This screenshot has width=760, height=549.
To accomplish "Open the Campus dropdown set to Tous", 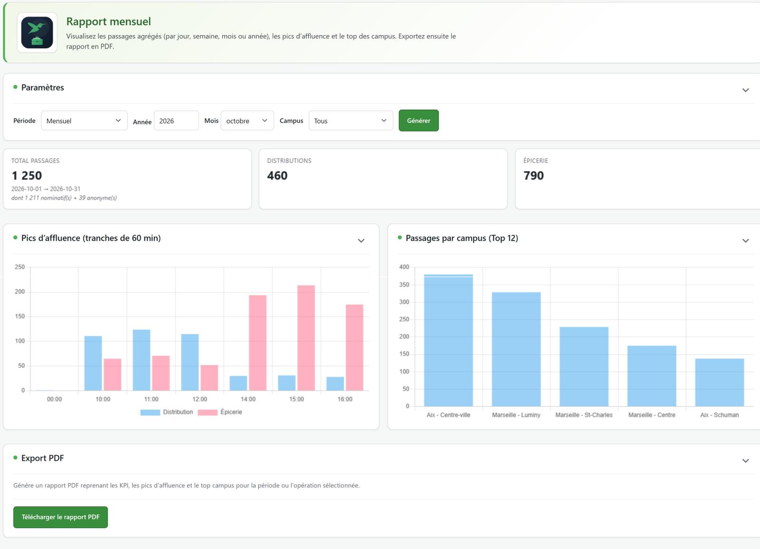I will [350, 121].
